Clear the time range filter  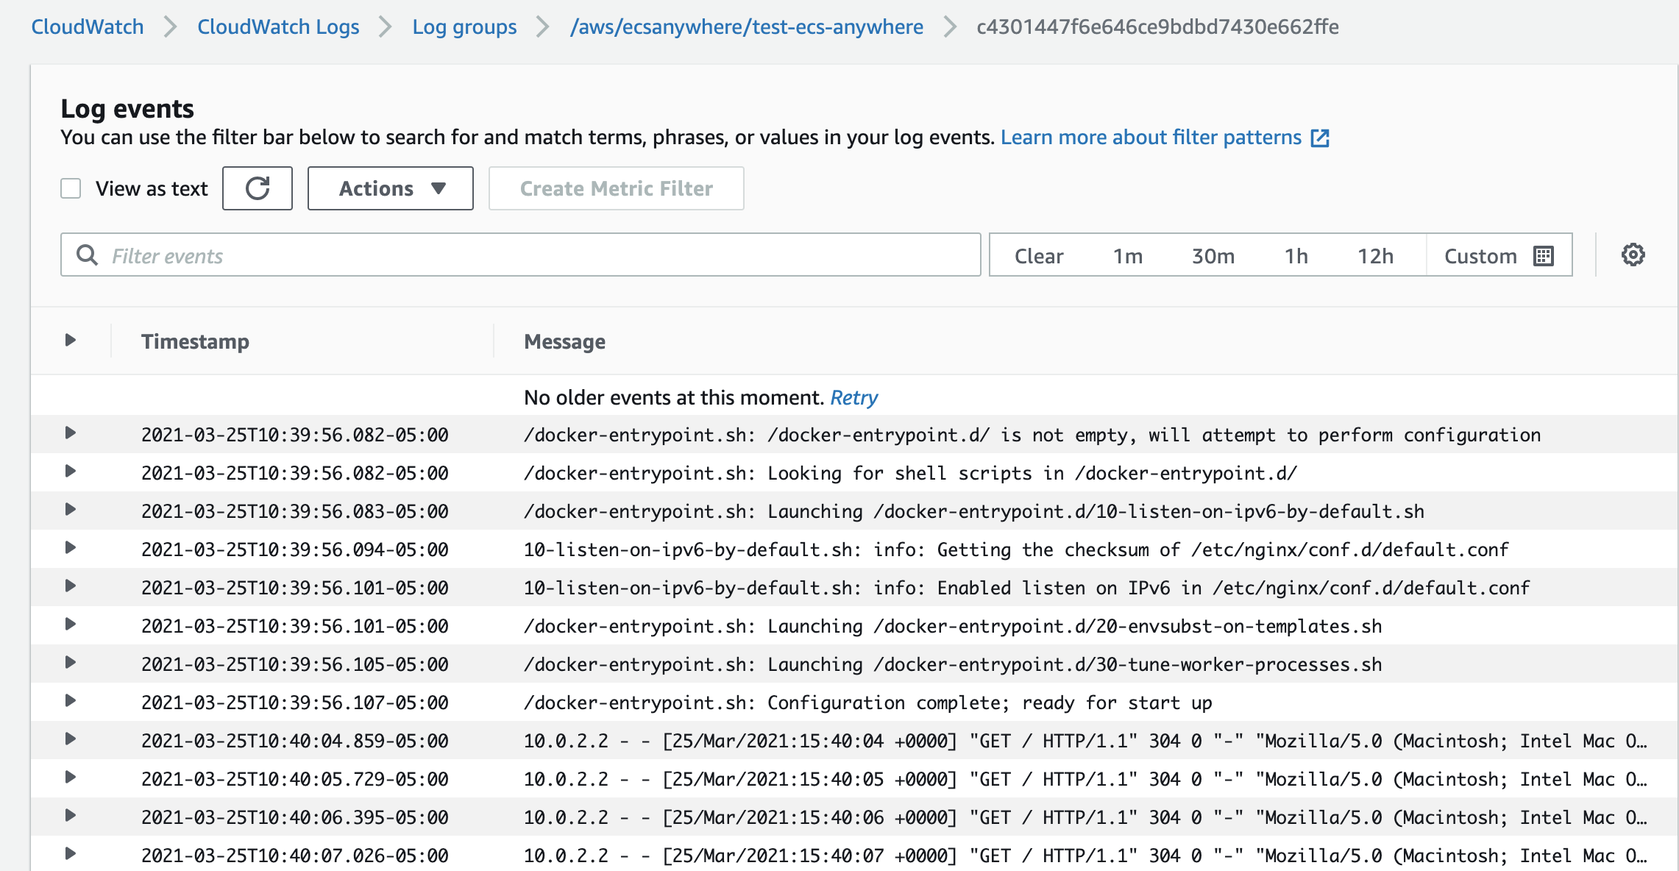pos(1038,256)
